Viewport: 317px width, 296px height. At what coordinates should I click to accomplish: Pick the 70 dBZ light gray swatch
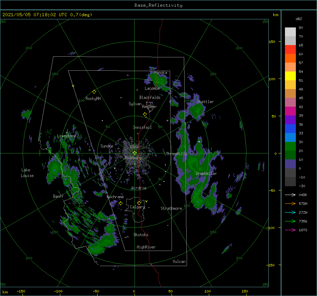coord(290,32)
